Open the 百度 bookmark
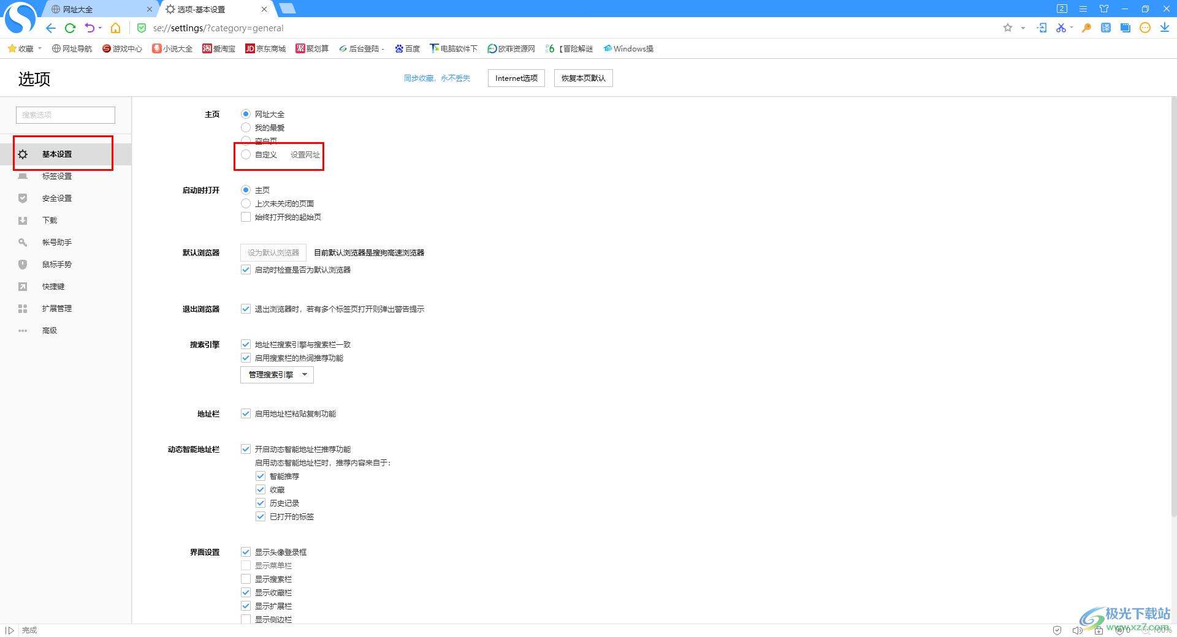The height and width of the screenshot is (637, 1177). (x=408, y=48)
